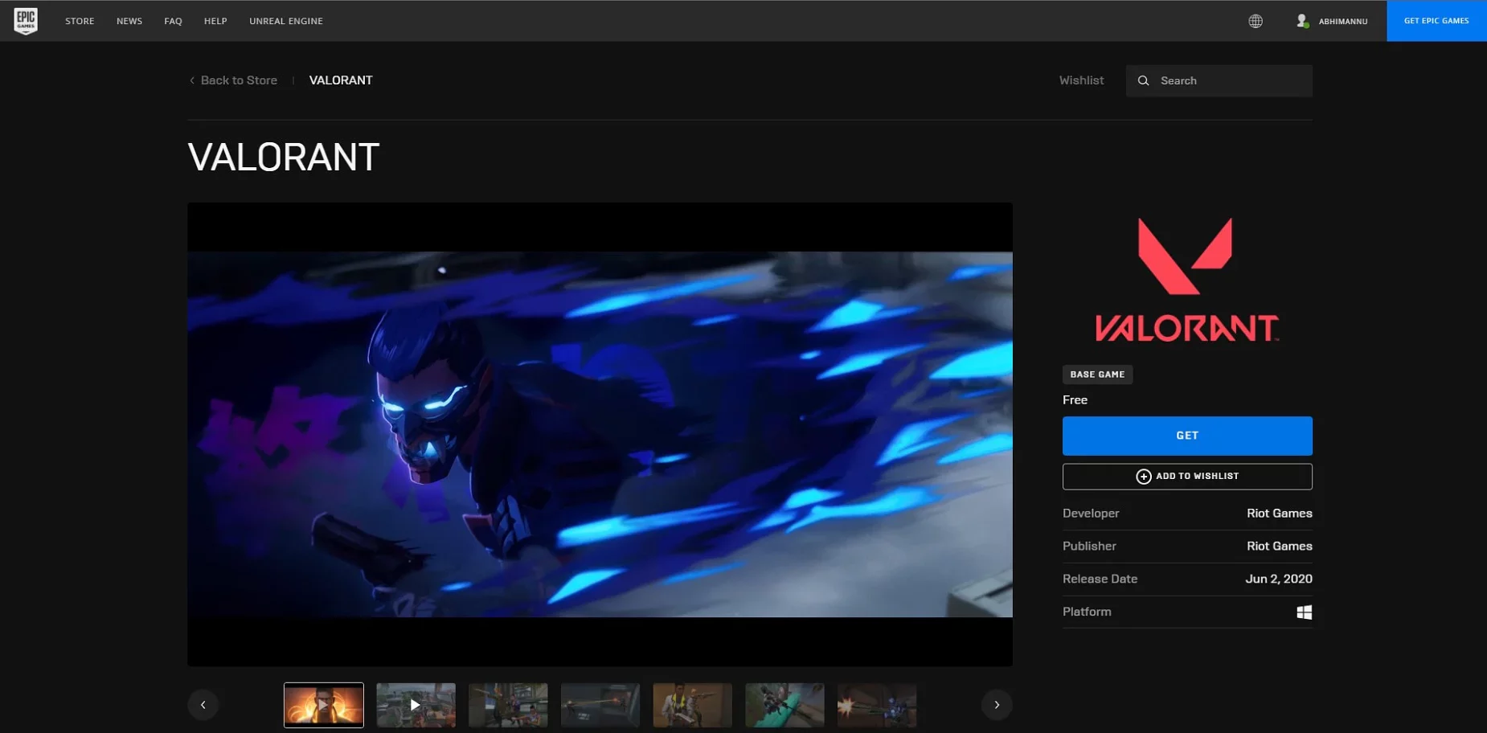
Task: Select the third screenshot thumbnail
Action: (508, 705)
